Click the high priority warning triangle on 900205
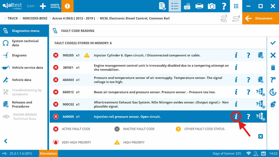 (87, 55)
